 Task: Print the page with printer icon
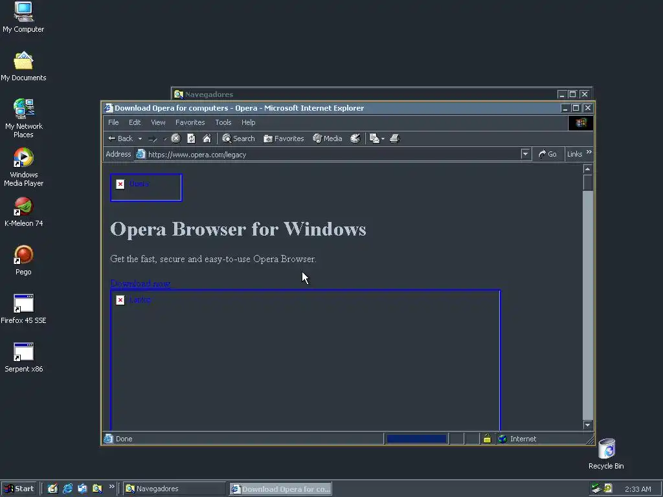tap(394, 138)
